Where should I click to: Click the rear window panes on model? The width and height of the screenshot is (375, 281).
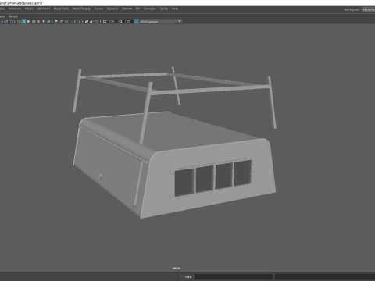[x=213, y=178]
